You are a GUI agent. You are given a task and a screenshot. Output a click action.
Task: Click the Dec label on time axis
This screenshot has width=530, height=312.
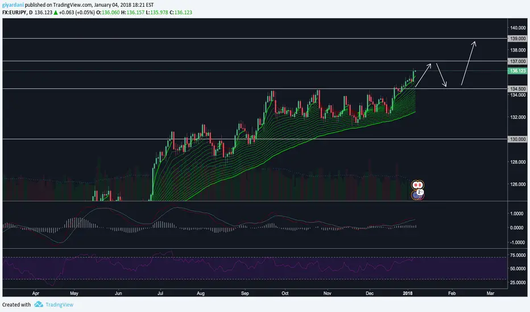(x=370, y=293)
